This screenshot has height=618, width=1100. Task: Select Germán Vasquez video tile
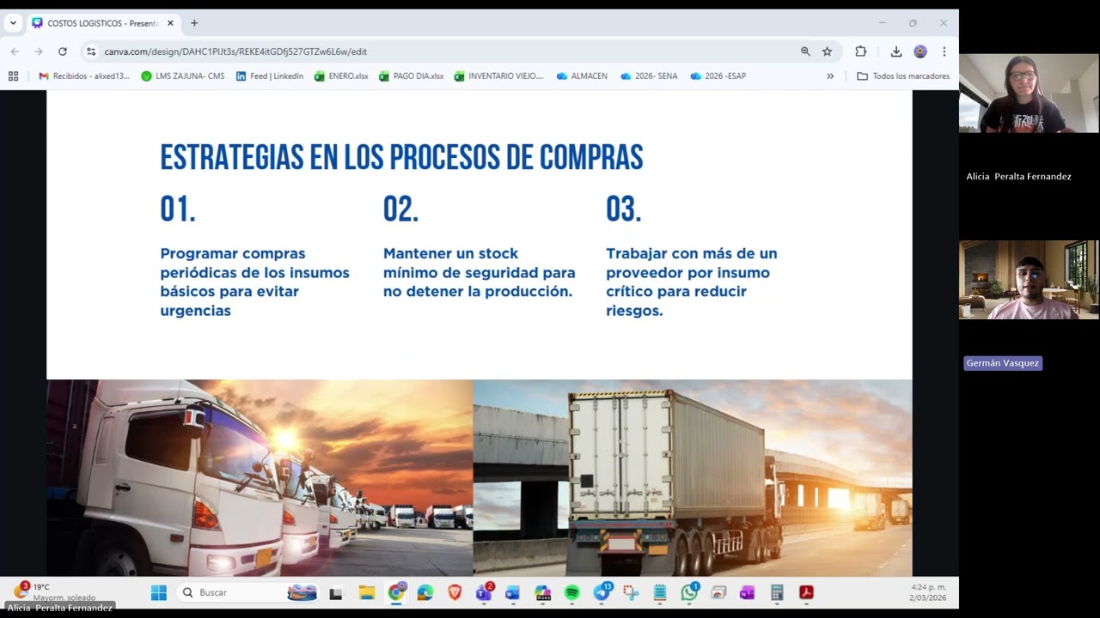(x=1029, y=280)
